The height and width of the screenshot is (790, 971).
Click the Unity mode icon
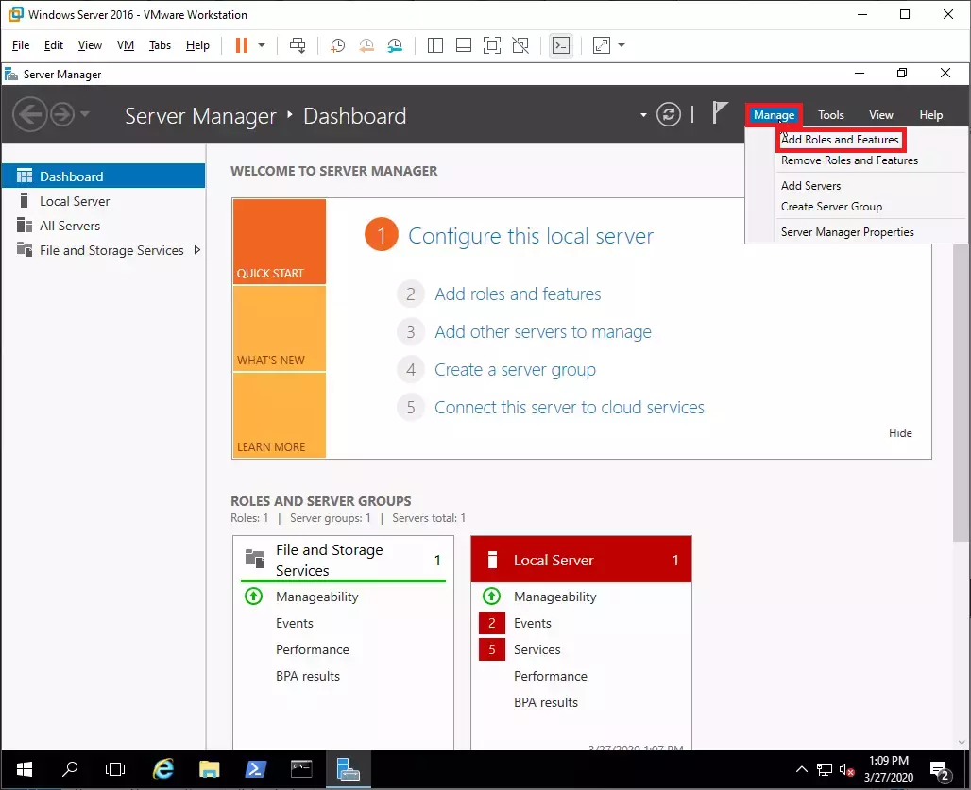click(x=520, y=45)
